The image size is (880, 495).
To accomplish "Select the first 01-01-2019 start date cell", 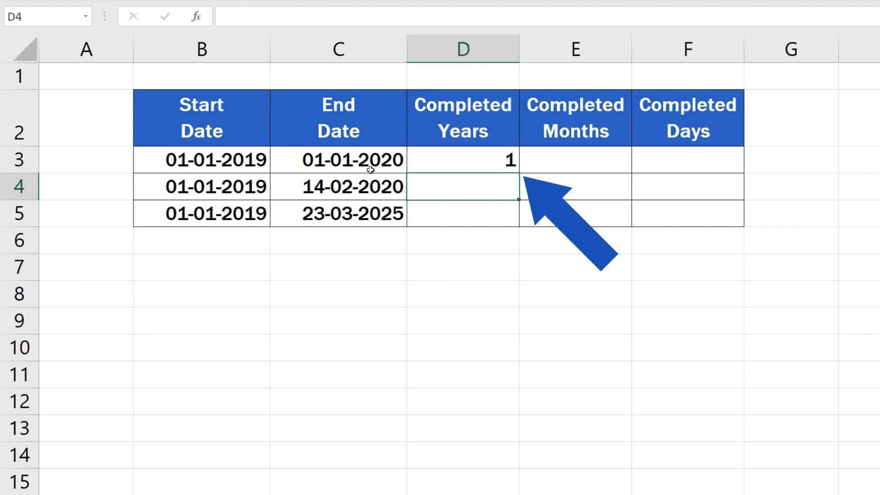I will 202,160.
